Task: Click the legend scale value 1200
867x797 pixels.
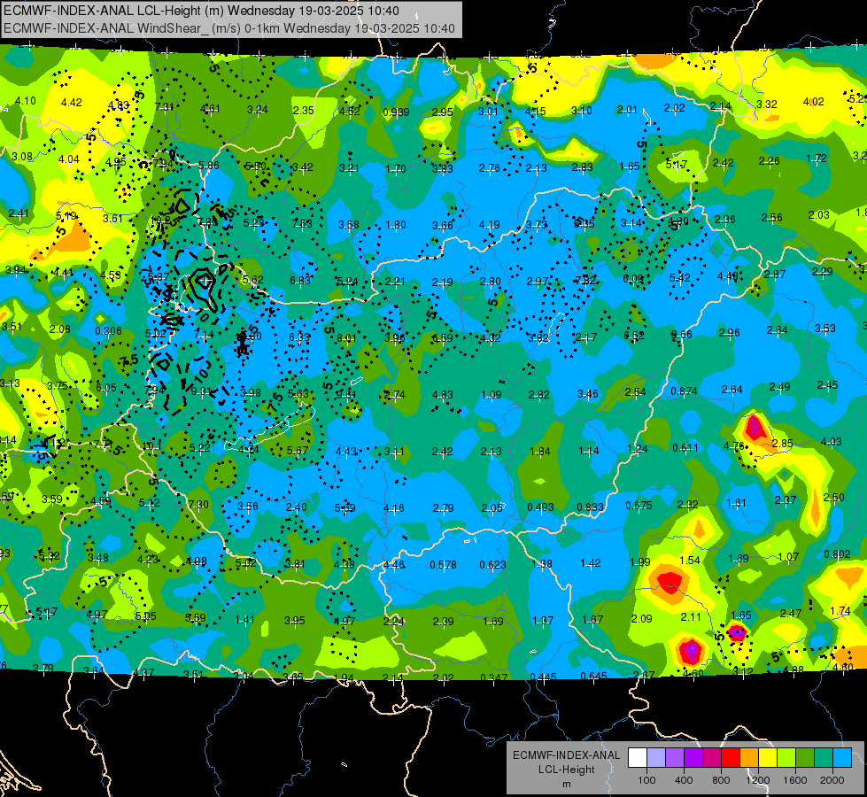Action: (757, 780)
